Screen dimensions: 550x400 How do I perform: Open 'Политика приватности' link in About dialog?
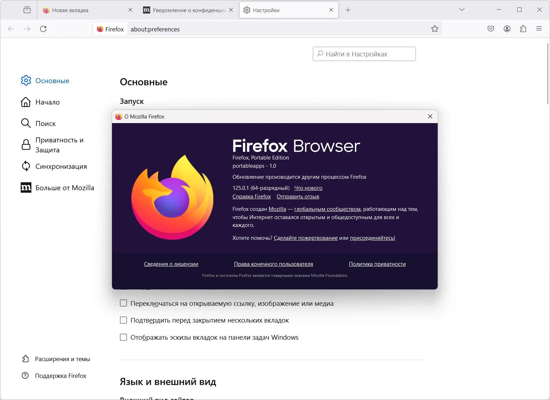point(377,264)
